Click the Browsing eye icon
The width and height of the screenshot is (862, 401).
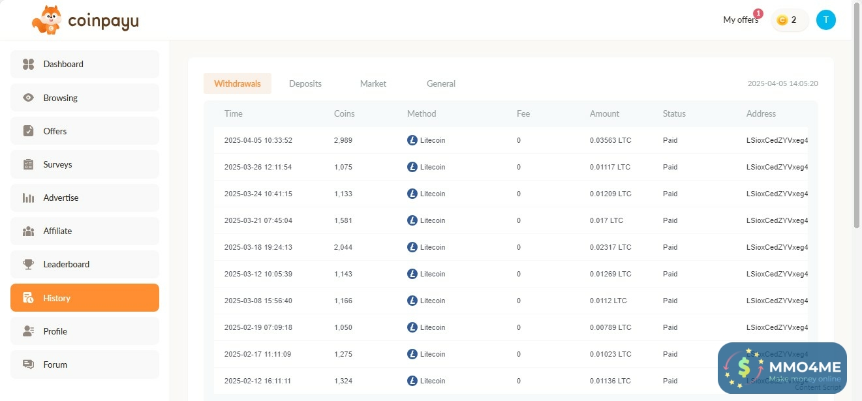pos(28,98)
